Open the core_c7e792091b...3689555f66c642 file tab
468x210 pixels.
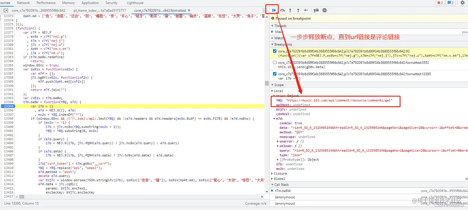[39, 10]
